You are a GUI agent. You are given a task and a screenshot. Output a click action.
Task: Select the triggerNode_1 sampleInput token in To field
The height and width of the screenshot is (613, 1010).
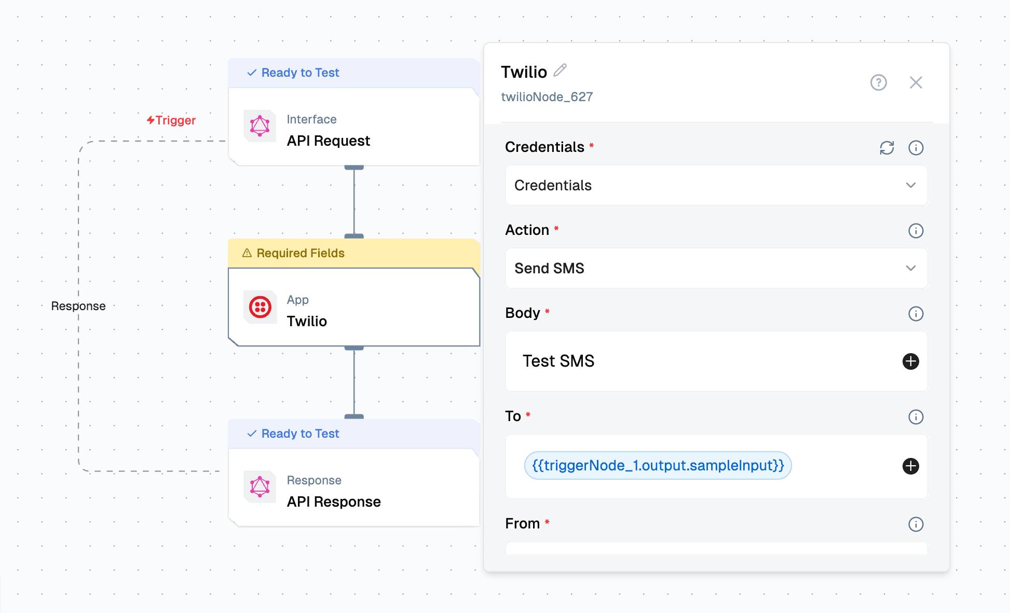pos(657,465)
